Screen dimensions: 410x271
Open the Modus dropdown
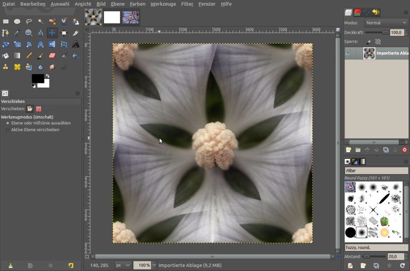pos(386,23)
